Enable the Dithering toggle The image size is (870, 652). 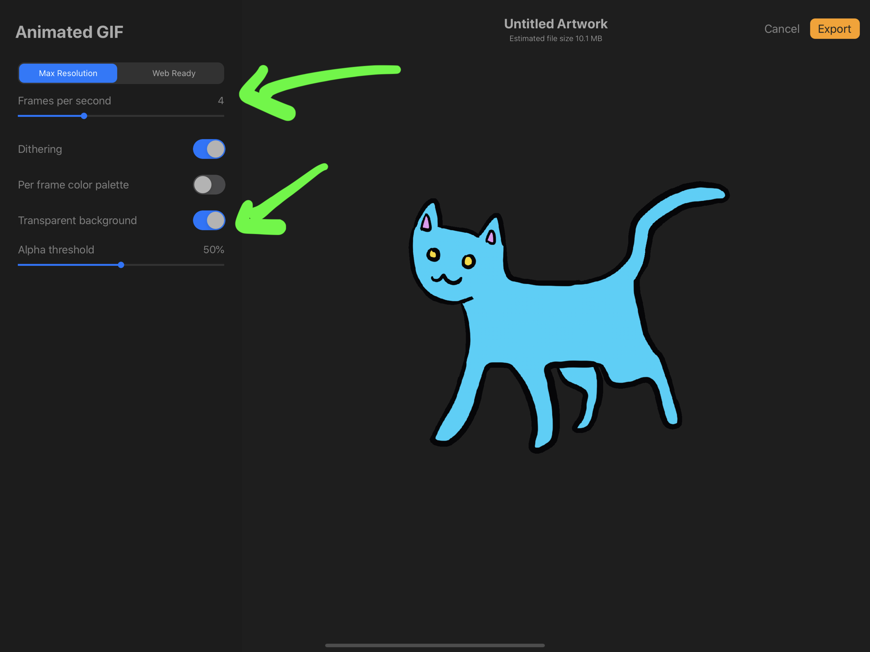pyautogui.click(x=209, y=149)
